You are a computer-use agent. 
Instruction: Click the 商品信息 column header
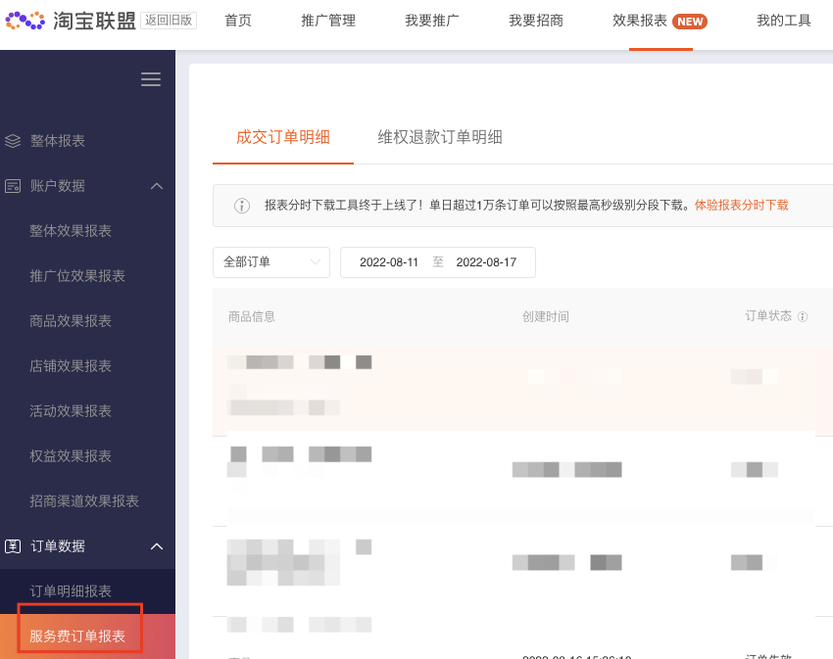pyautogui.click(x=252, y=317)
